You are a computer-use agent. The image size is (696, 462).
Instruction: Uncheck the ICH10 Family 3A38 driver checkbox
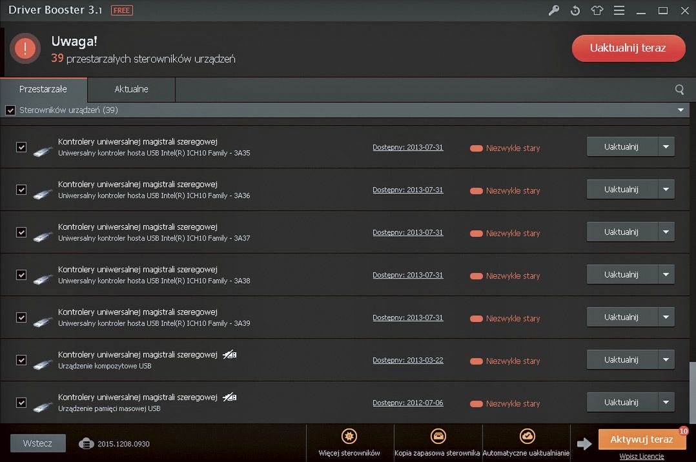click(x=21, y=275)
